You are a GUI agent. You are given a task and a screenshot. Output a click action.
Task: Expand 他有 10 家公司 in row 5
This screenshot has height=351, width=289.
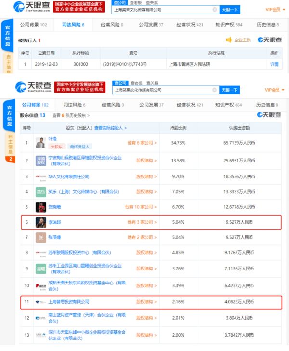coord(141,207)
